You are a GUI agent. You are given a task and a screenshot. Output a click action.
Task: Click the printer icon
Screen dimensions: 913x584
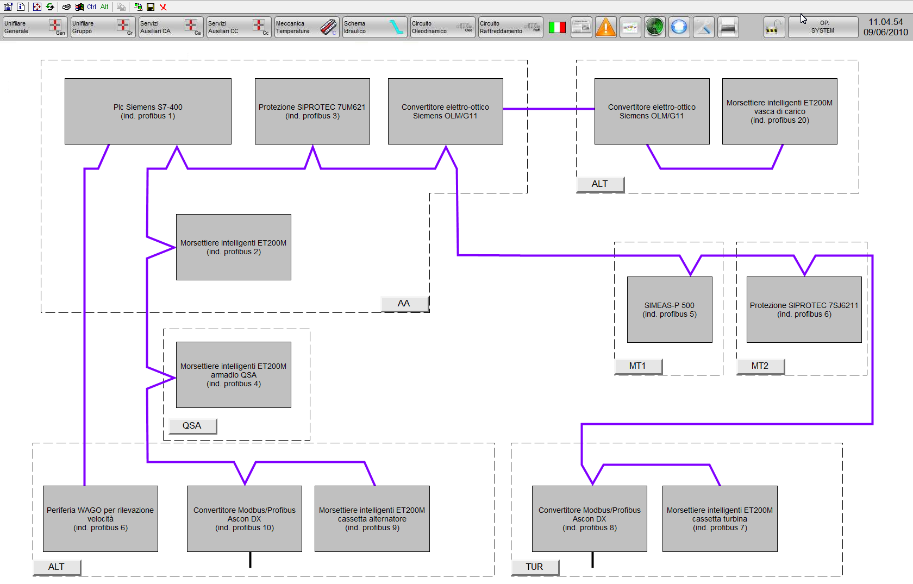pyautogui.click(x=728, y=27)
